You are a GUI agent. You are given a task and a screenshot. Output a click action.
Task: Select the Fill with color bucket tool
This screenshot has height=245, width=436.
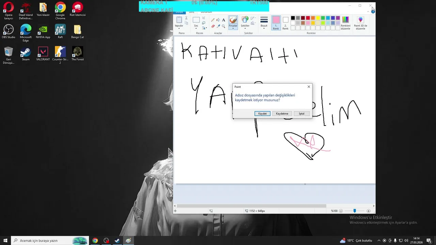(x=218, y=20)
